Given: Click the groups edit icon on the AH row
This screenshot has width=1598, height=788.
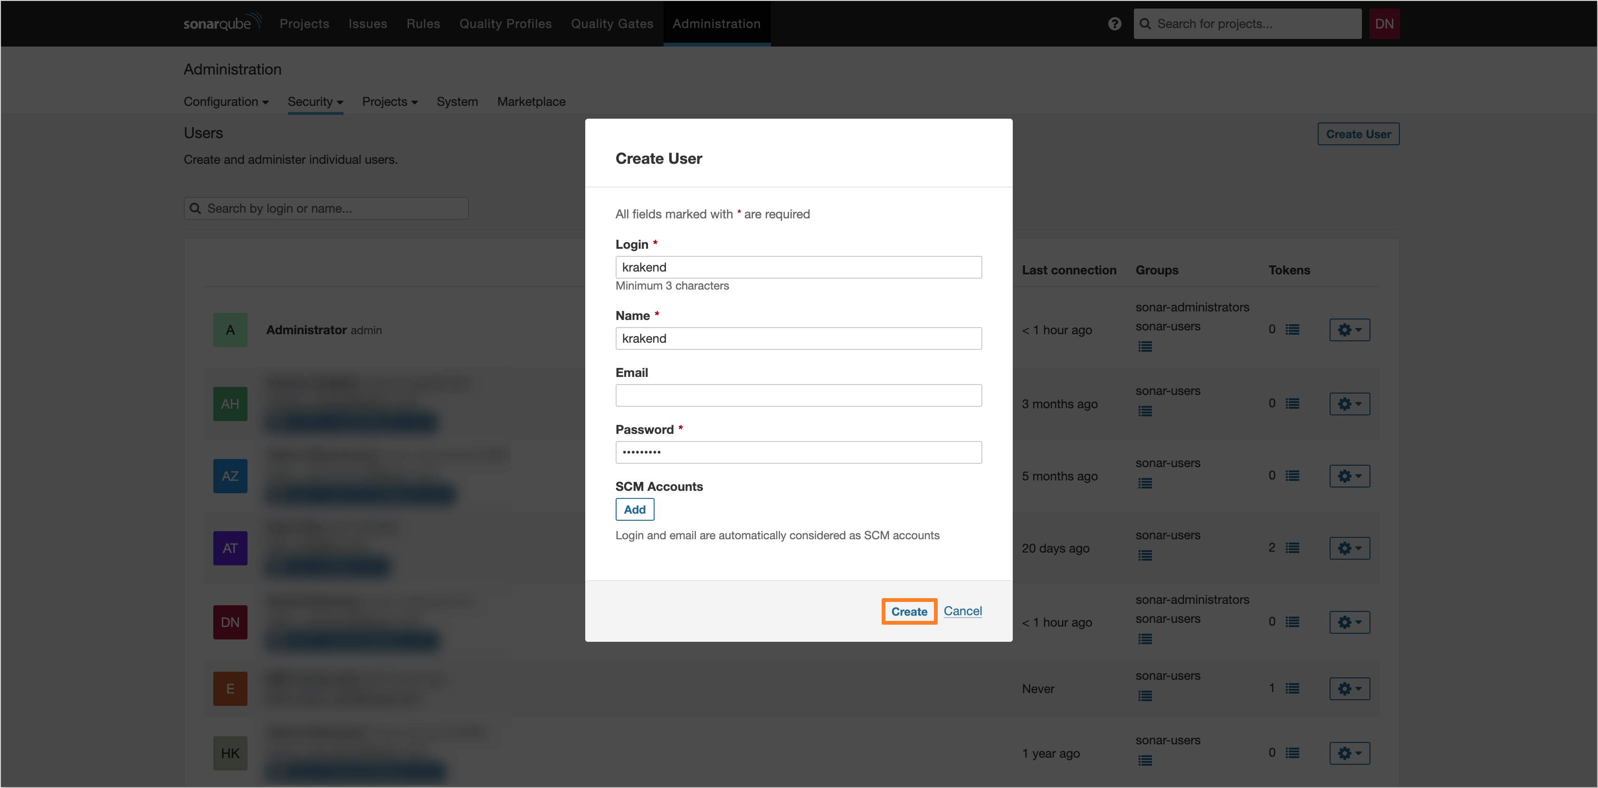Looking at the screenshot, I should 1145,411.
